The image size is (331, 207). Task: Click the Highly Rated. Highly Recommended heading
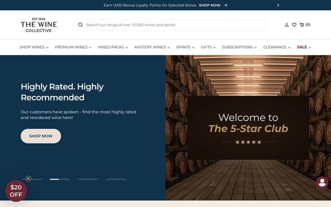(62, 92)
